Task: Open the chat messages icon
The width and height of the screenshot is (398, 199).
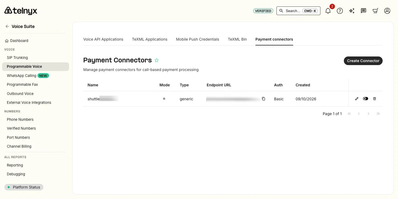Action: click(x=364, y=11)
